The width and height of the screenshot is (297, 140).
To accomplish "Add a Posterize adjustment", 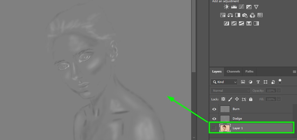I will [x=234, y=24].
